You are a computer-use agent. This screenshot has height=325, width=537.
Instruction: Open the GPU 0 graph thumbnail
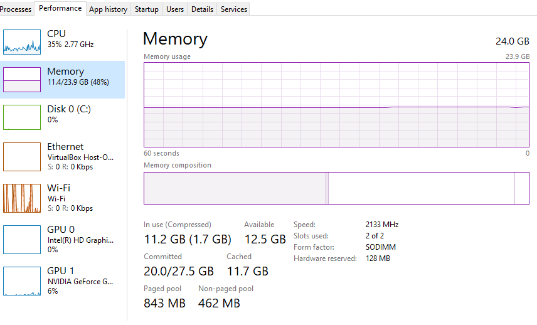click(22, 239)
